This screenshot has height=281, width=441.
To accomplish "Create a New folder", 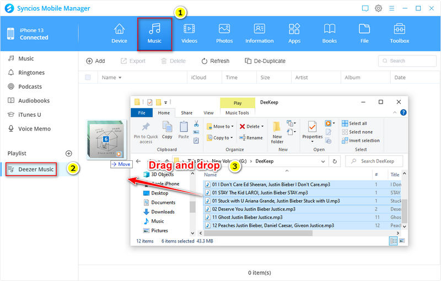I will pyautogui.click(x=277, y=133).
